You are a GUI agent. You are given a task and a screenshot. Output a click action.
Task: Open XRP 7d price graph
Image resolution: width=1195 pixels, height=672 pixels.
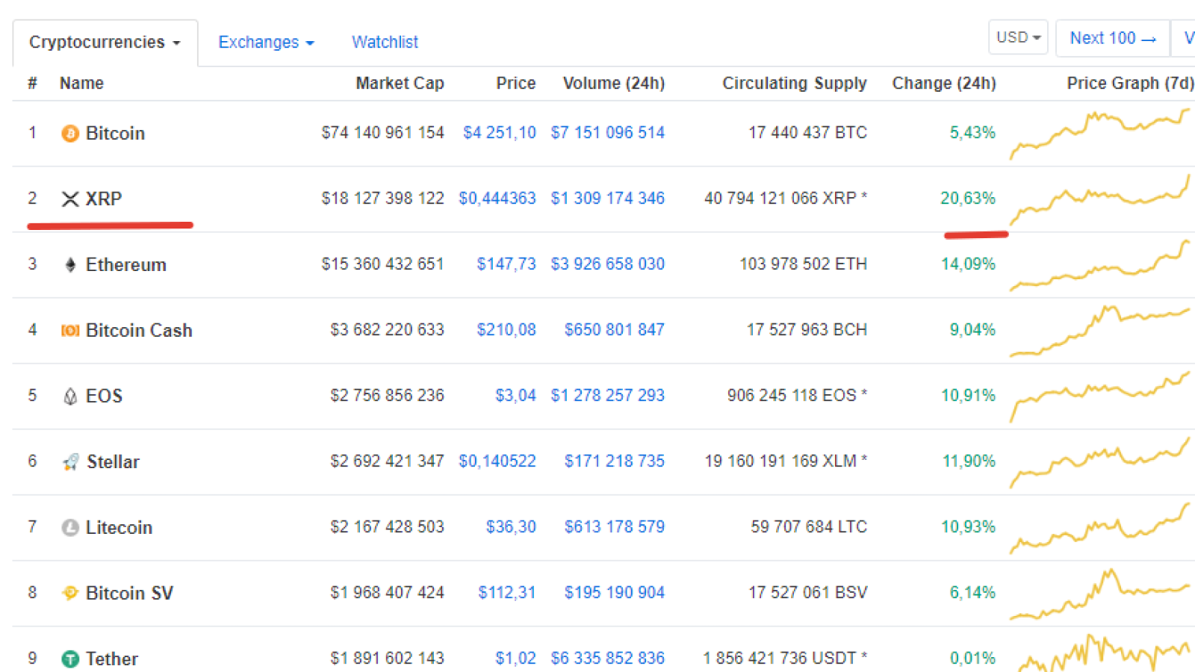(1099, 199)
